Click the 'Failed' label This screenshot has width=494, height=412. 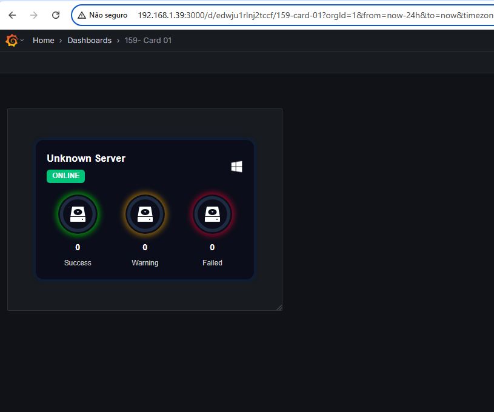pos(212,263)
